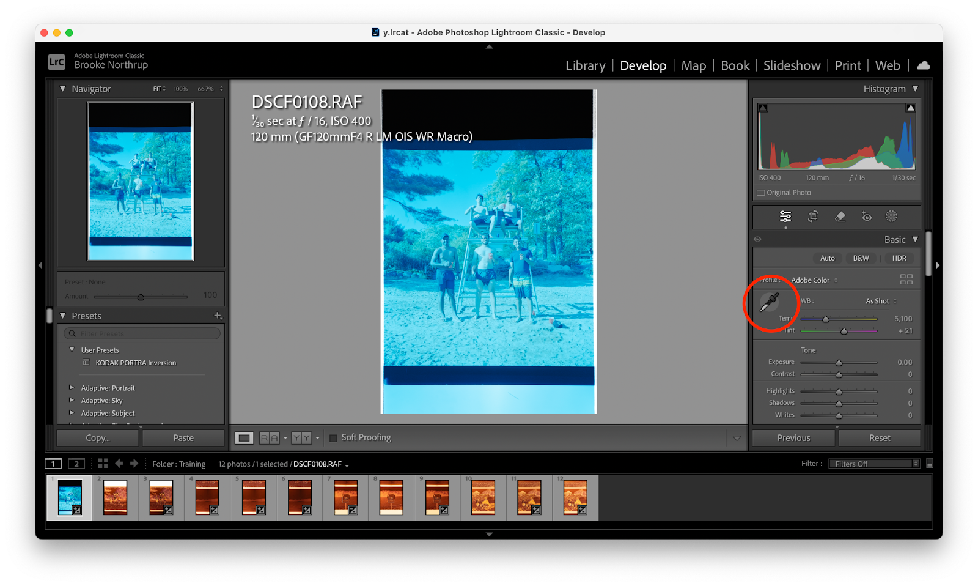The image size is (978, 586).
Task: Hide the right panel group arrow
Action: (938, 265)
